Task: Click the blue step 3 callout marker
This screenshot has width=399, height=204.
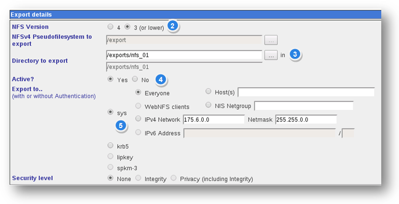Action: point(296,55)
